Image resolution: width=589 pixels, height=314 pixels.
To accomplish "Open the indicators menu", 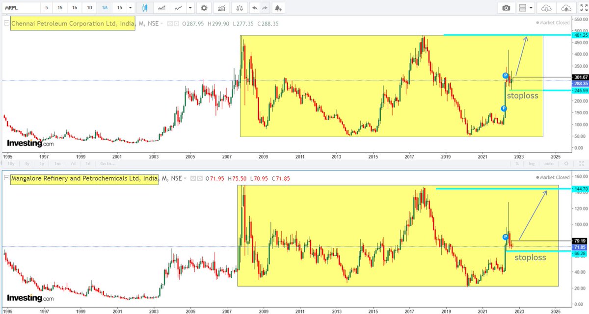I will [222, 8].
